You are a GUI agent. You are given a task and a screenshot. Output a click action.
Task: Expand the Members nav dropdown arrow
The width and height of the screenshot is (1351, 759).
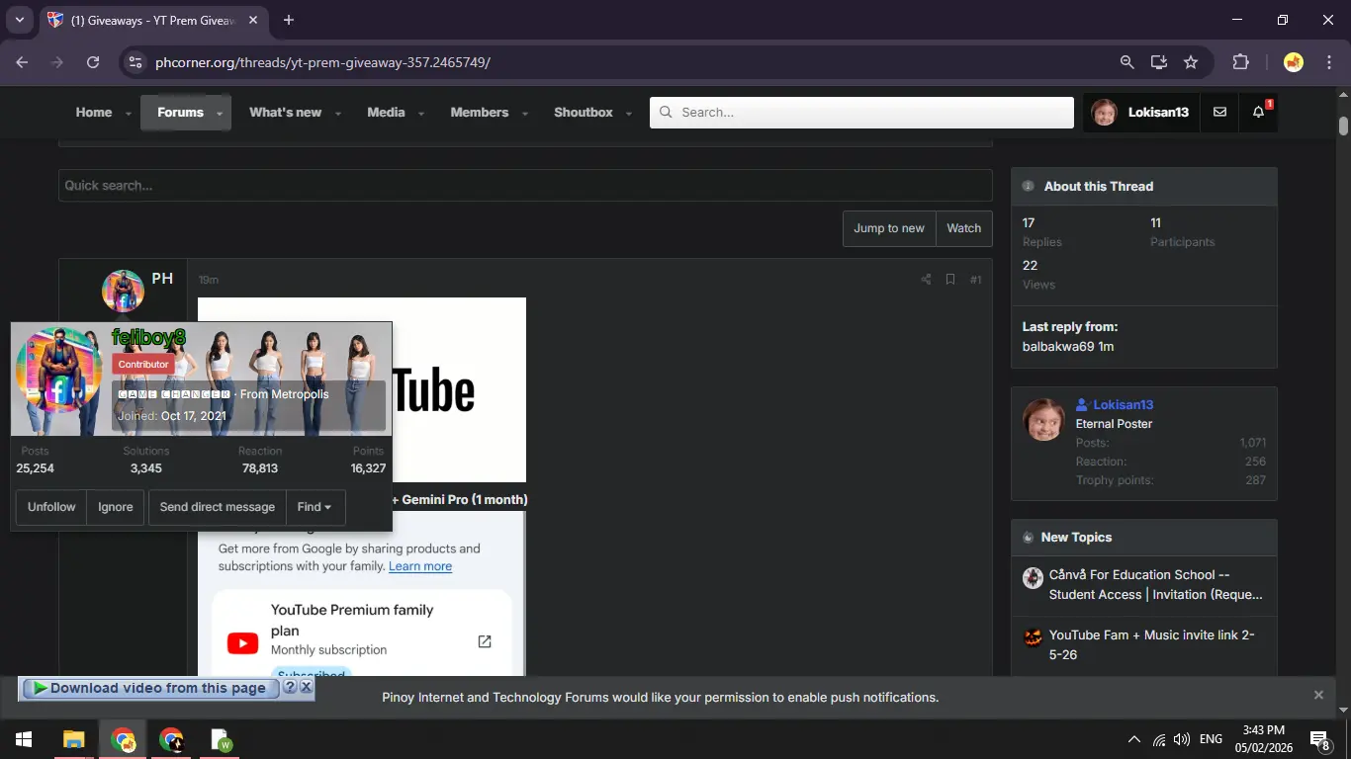tap(525, 114)
